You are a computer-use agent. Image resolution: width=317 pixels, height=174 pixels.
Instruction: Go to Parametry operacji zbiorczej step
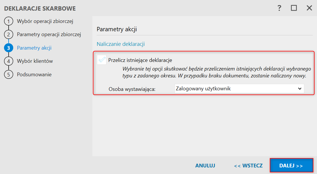click(49, 34)
